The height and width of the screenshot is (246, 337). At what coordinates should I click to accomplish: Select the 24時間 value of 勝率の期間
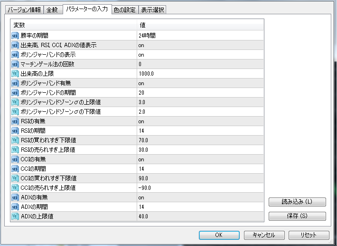pos(200,36)
